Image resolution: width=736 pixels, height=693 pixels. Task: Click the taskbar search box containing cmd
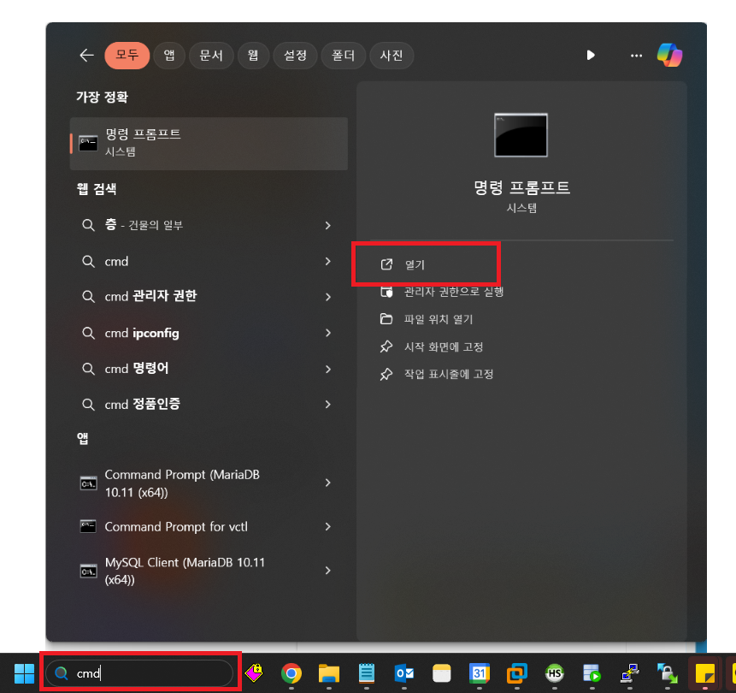(139, 673)
